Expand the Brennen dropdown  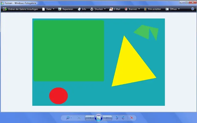click(132, 9)
